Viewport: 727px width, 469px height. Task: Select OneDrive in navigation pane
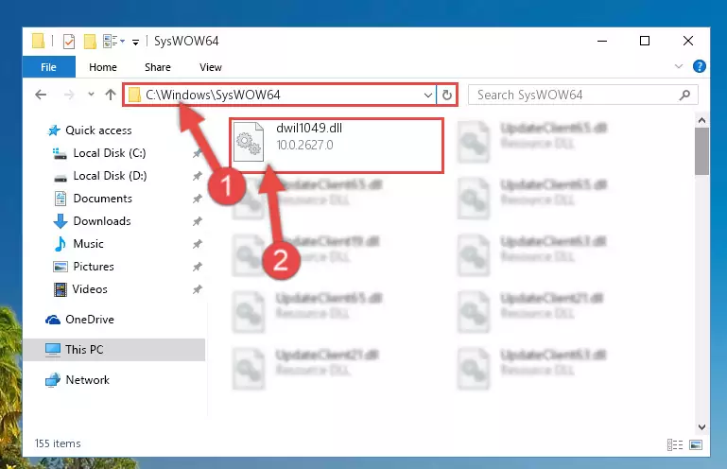tap(79, 320)
